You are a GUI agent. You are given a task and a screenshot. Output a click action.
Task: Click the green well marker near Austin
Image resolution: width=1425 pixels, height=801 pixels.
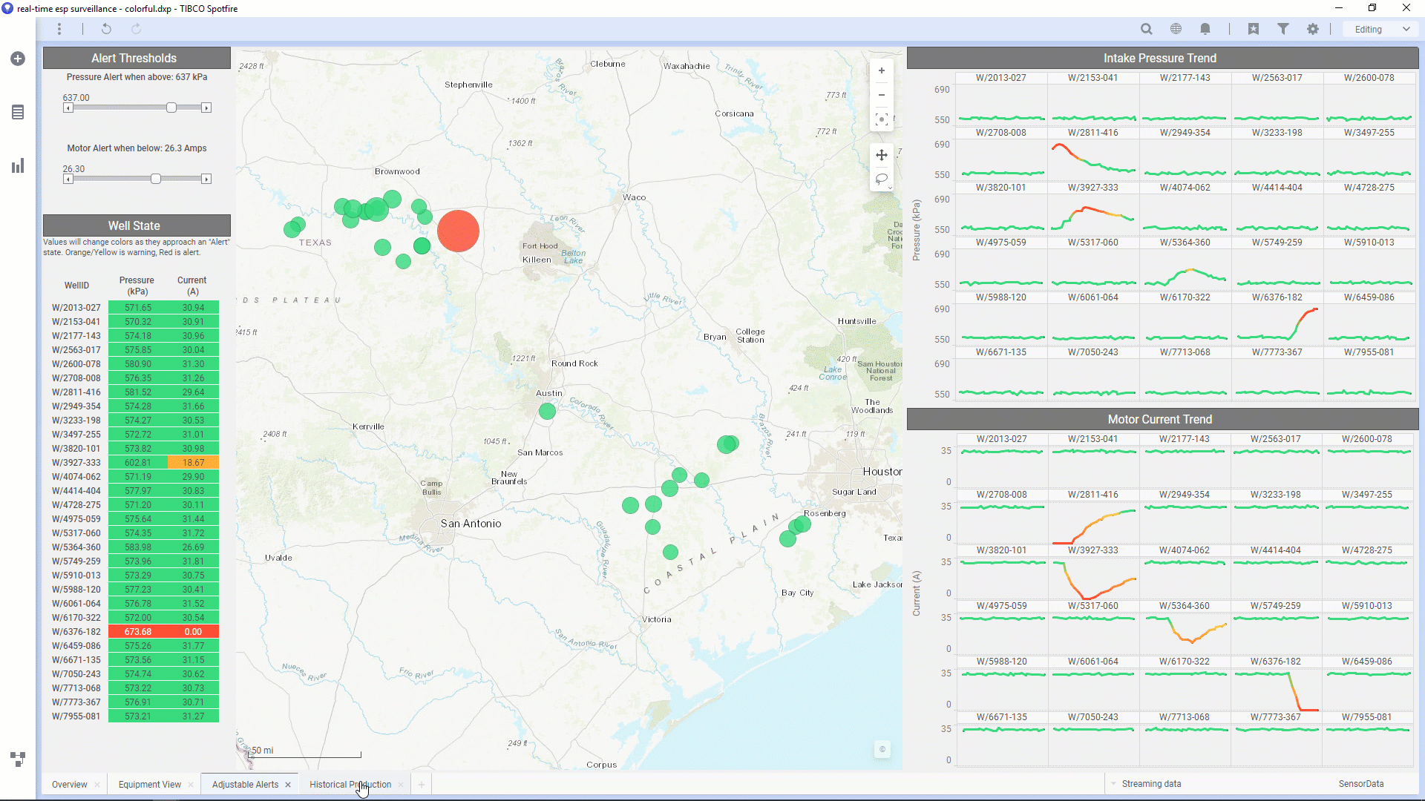547,411
